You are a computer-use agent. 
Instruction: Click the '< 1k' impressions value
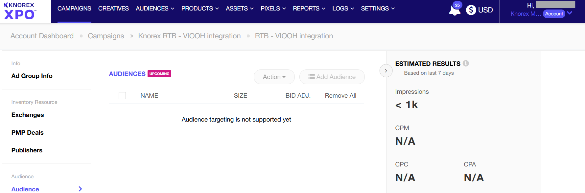point(407,105)
